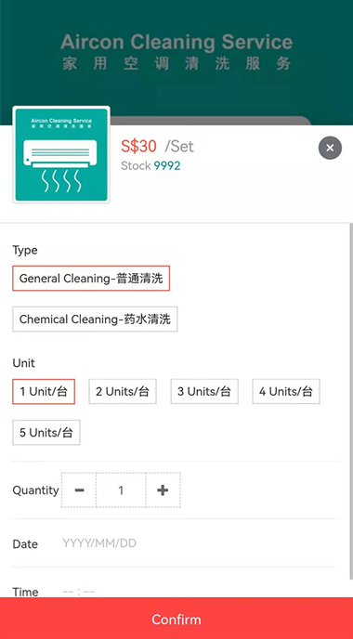Choose 1 Unit option
Viewport: 353px width, 639px height.
44,392
